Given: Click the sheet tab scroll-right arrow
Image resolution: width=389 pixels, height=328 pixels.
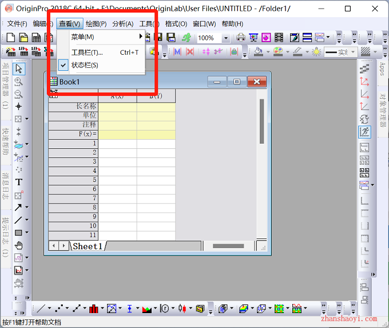Looking at the screenshot, I should coord(63,246).
